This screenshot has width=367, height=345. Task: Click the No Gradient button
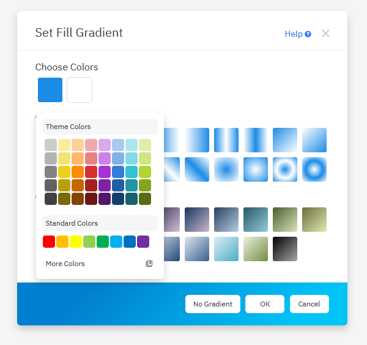213,304
